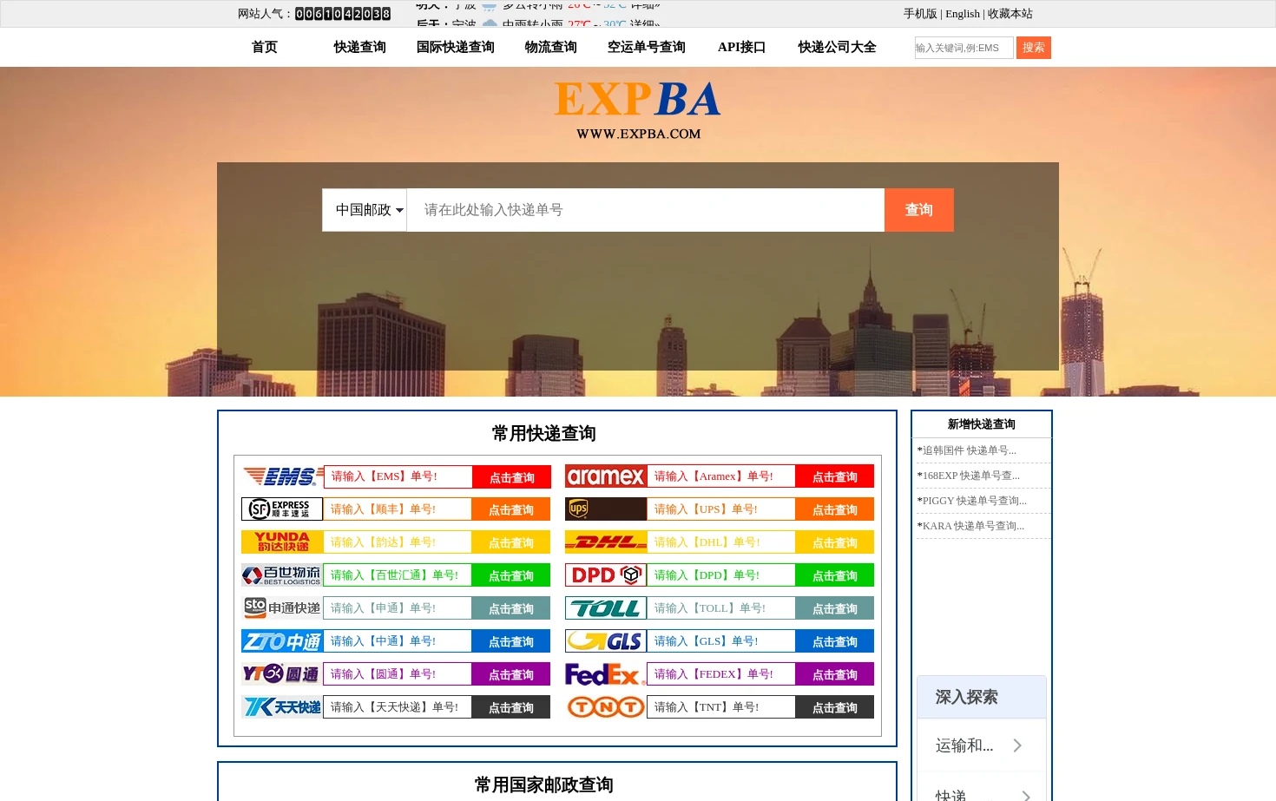Click the EXPBA site logo
Image resolution: width=1276 pixels, height=801 pixels.
(x=638, y=110)
